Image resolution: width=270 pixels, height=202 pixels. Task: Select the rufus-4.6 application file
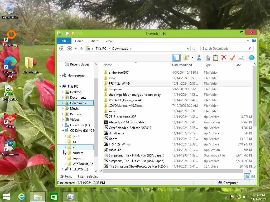(x=115, y=150)
